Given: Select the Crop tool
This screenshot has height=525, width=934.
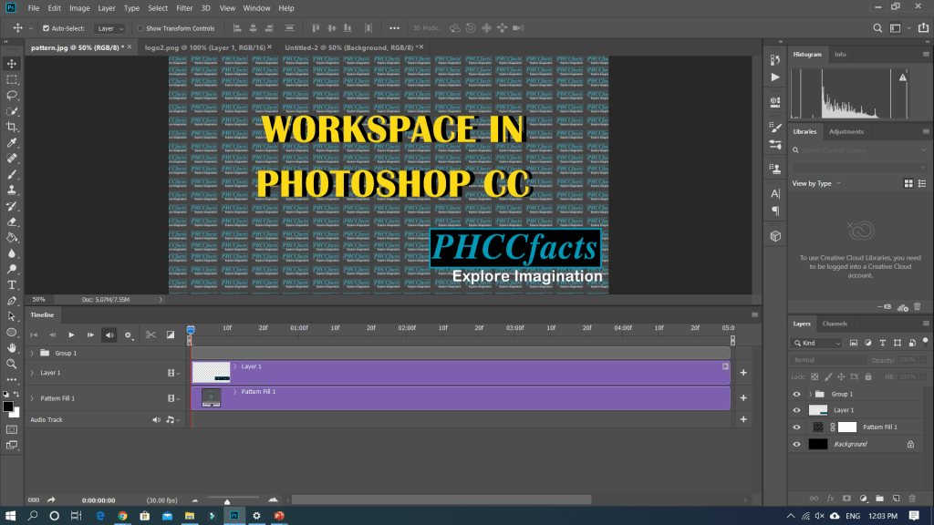Looking at the screenshot, I should coord(12,126).
